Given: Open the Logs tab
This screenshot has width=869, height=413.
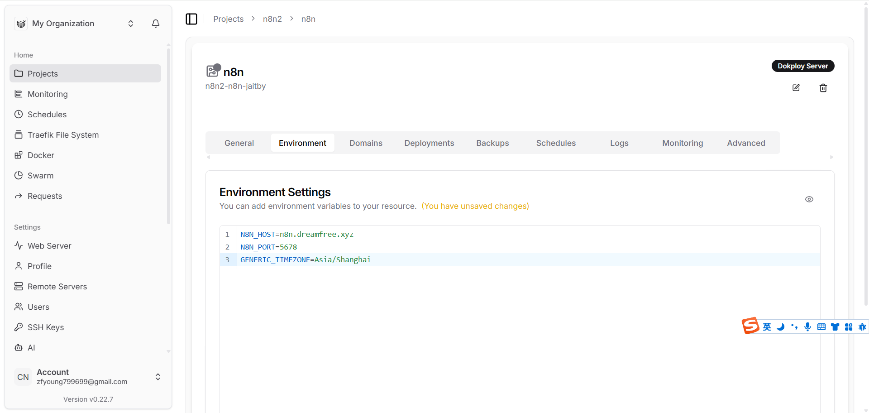Looking at the screenshot, I should [619, 143].
